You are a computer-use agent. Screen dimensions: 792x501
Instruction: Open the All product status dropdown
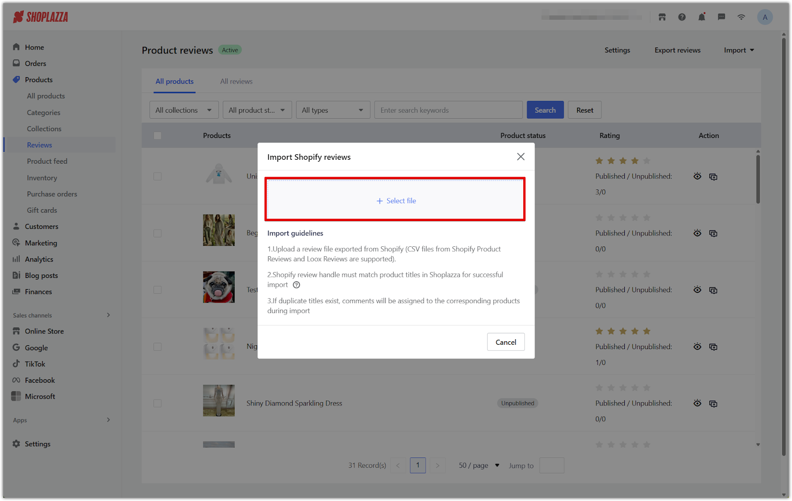(x=257, y=110)
